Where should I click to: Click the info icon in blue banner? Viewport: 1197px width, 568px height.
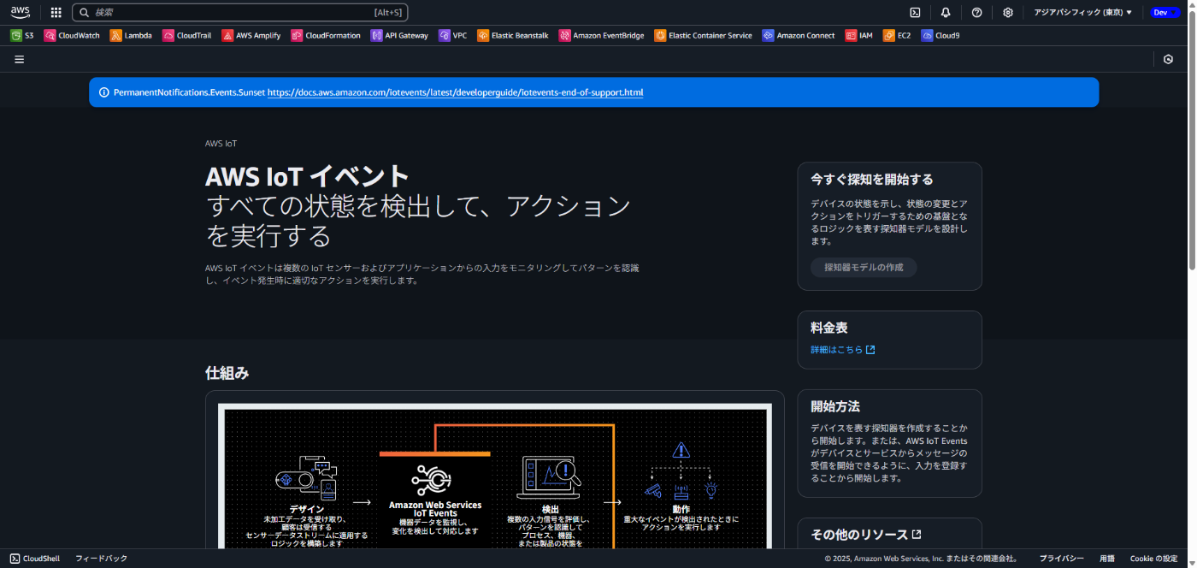pos(103,92)
